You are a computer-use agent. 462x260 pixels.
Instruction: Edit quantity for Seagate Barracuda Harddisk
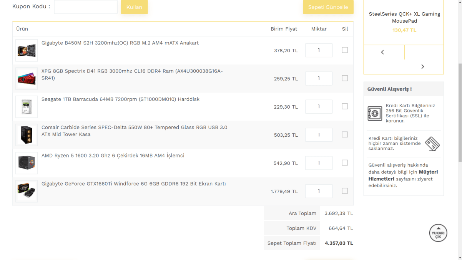click(x=319, y=107)
